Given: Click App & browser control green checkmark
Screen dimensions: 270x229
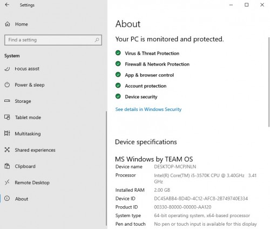Looking at the screenshot, I should 118,75.
